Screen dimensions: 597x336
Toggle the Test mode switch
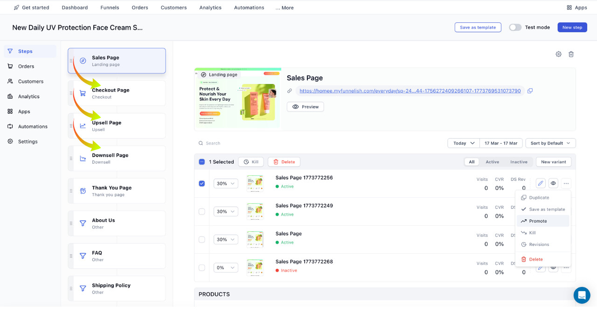(515, 28)
